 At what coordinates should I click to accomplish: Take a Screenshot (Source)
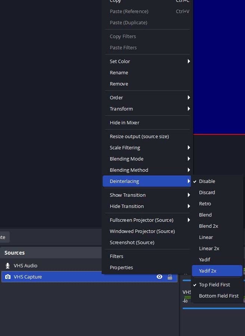coord(132,242)
